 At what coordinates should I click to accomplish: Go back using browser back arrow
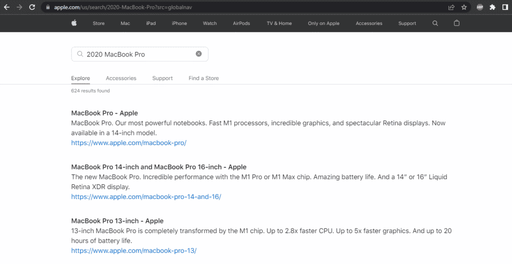tap(7, 7)
